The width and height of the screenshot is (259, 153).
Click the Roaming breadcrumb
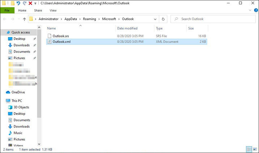click(89, 19)
